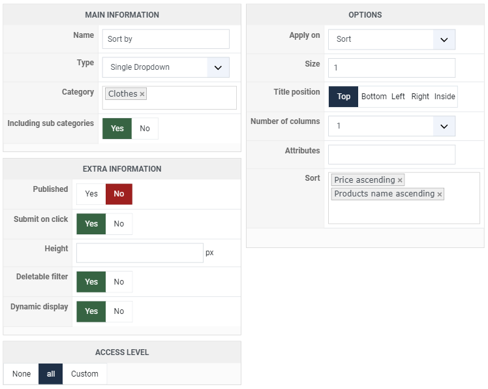Choose Custom access level

pos(85,374)
